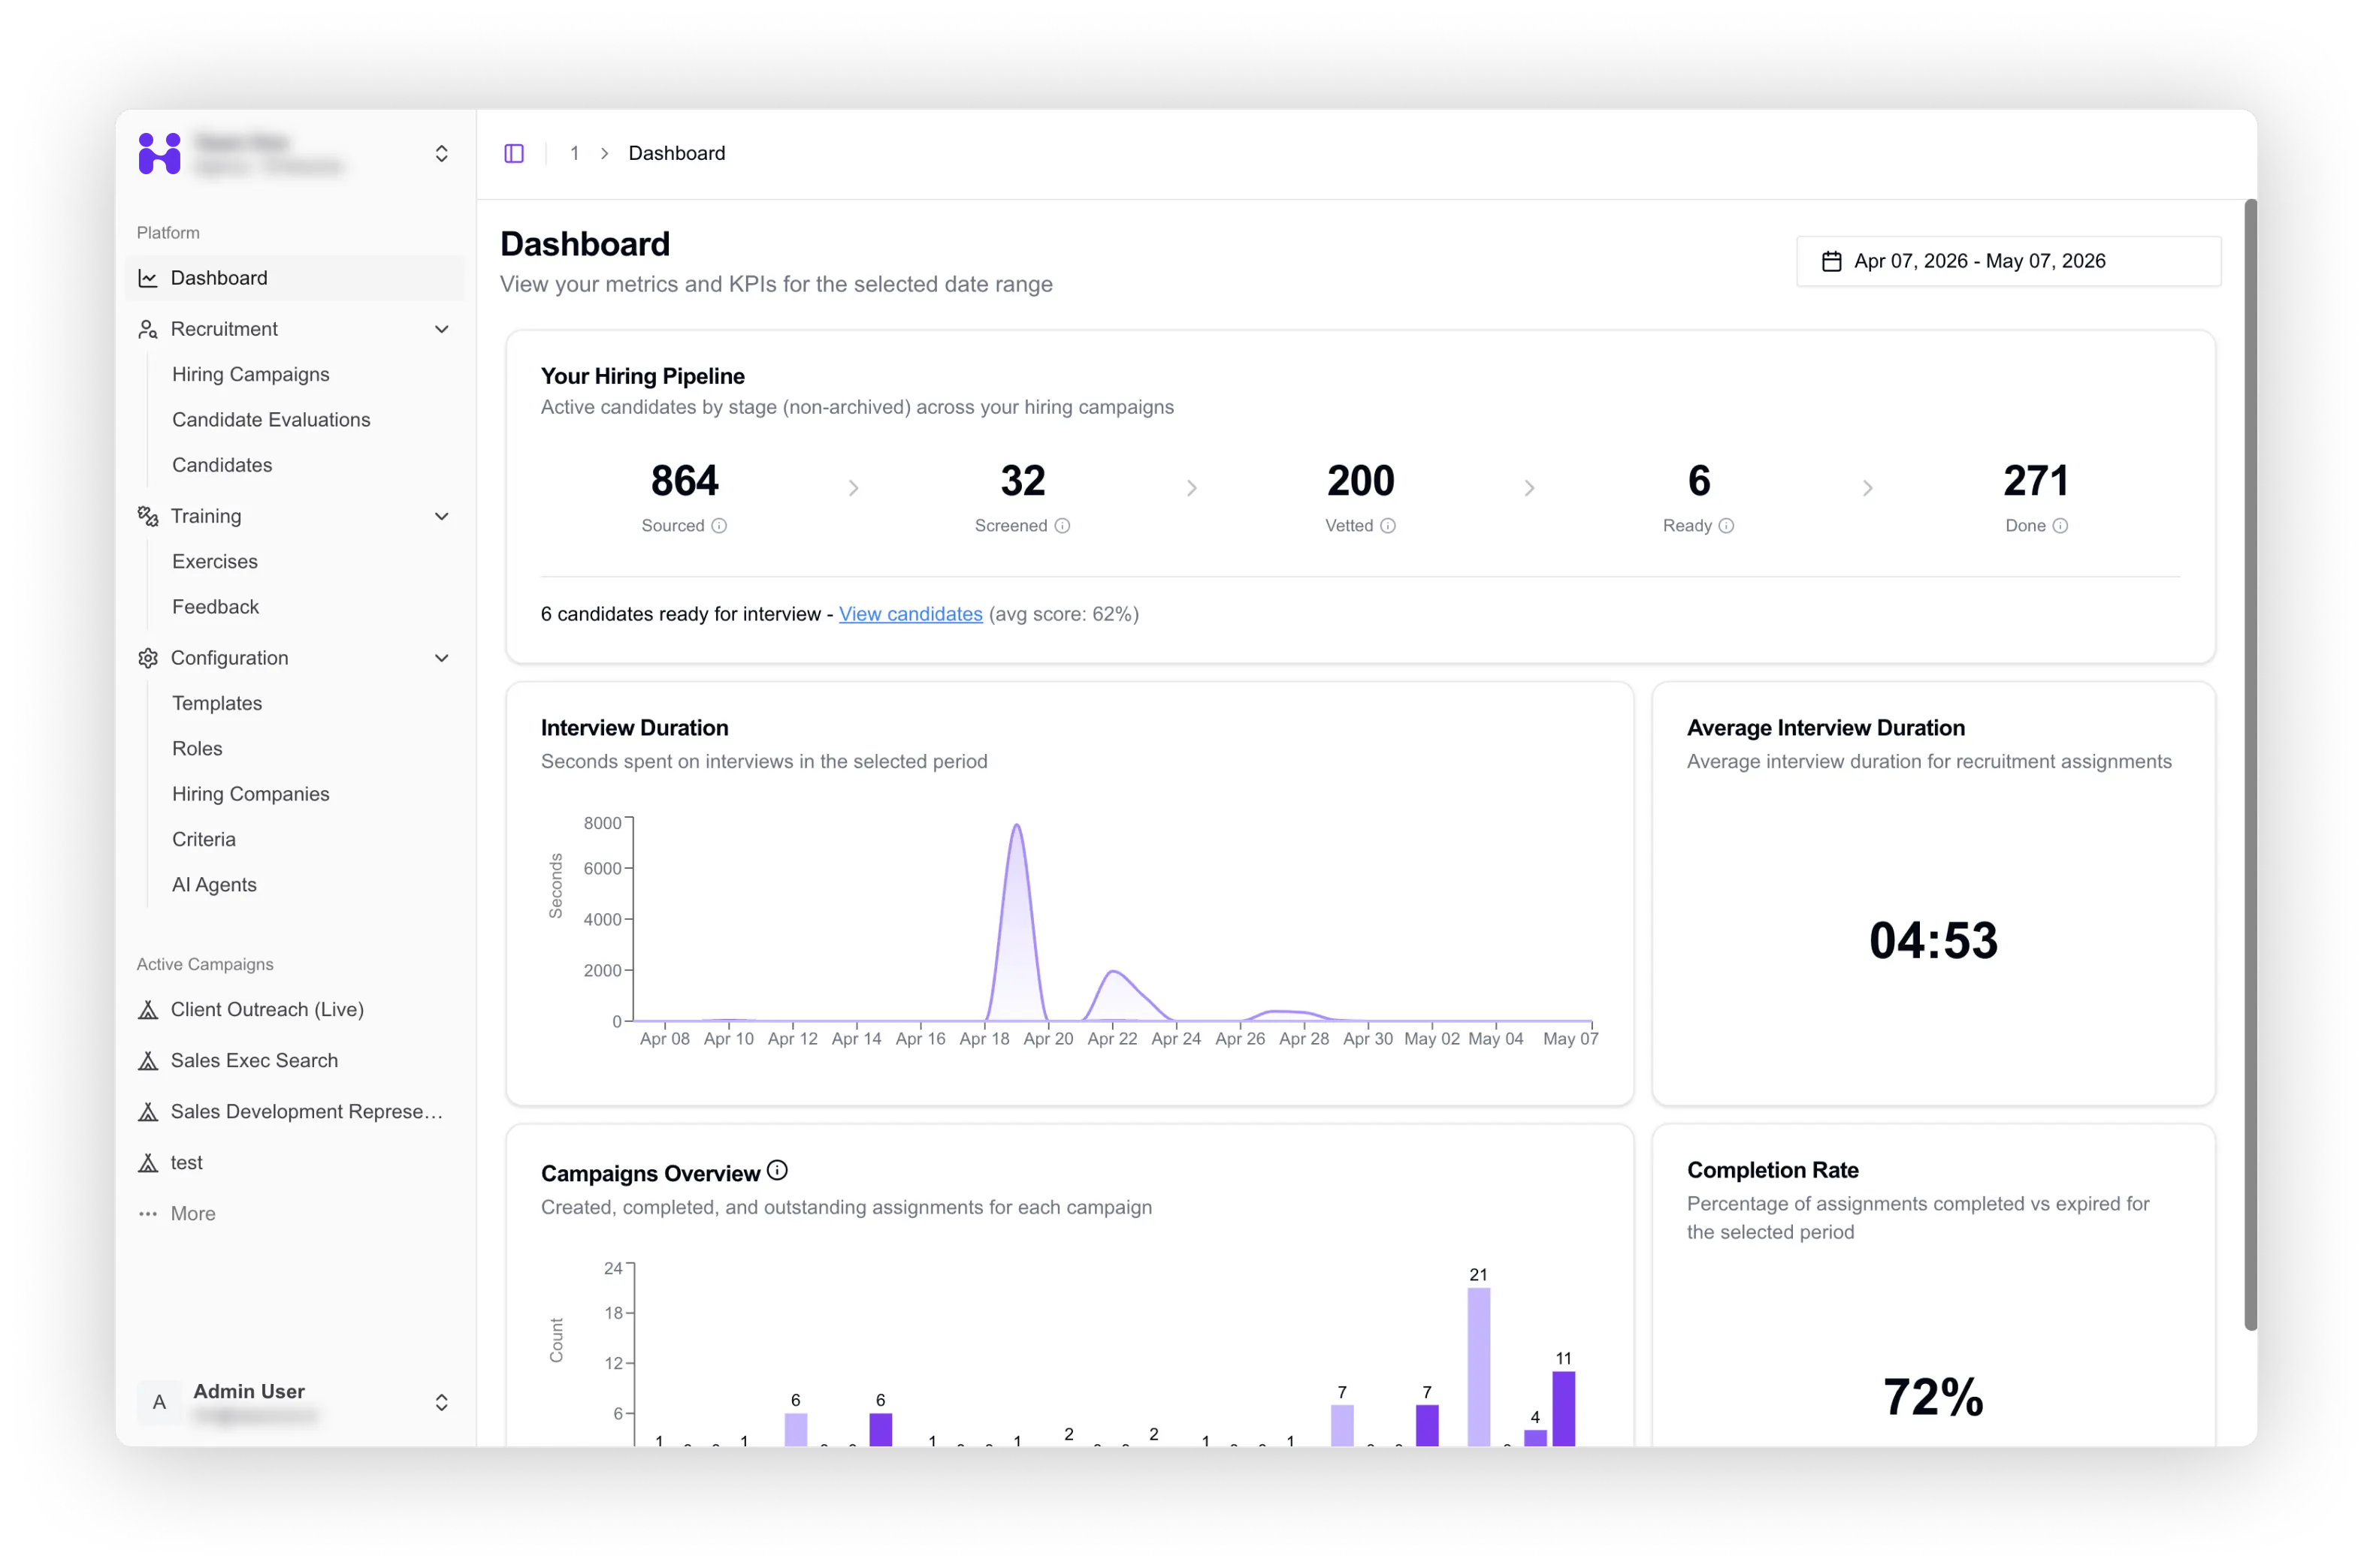Open the Templates configuration page
Viewport: 2373px width, 1568px height.
(x=217, y=703)
